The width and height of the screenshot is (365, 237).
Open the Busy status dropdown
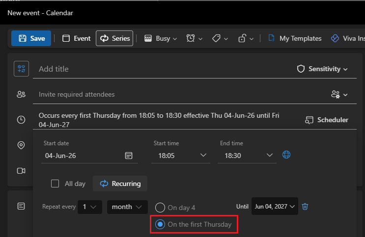(x=161, y=38)
